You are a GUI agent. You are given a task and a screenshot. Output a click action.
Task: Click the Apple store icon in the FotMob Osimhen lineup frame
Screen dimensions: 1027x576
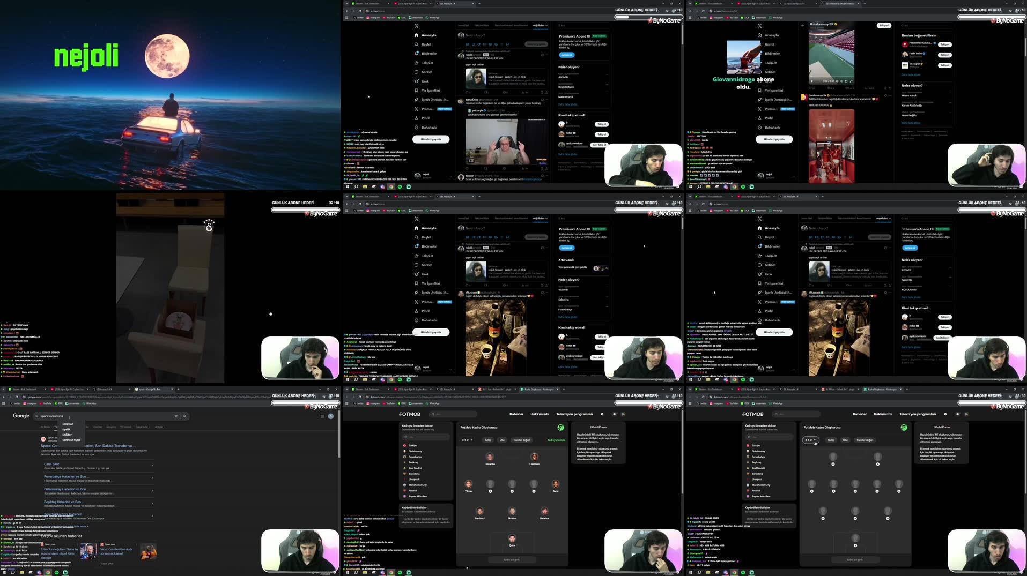point(615,414)
